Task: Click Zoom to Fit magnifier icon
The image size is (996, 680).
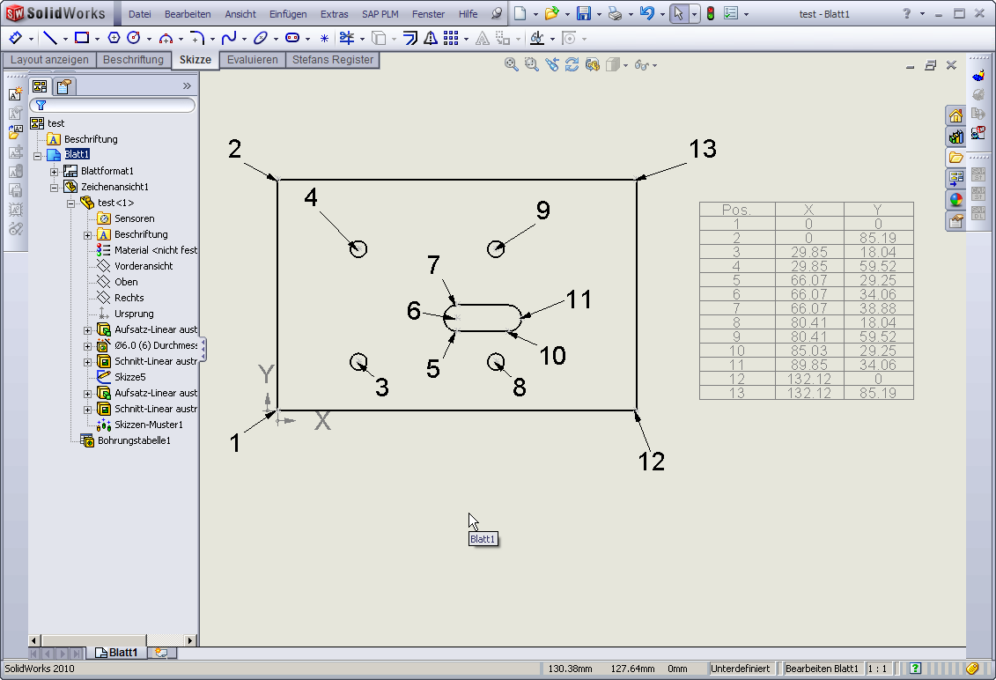Action: pyautogui.click(x=511, y=64)
